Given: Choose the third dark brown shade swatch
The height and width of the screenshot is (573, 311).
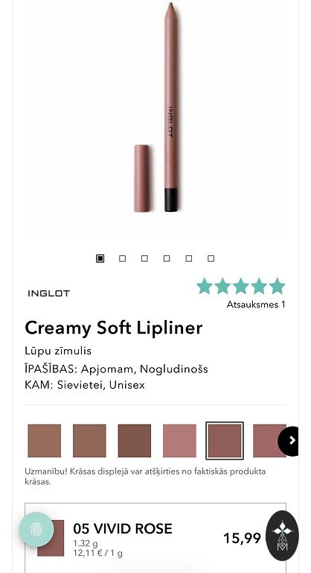Looking at the screenshot, I should coord(134,441).
